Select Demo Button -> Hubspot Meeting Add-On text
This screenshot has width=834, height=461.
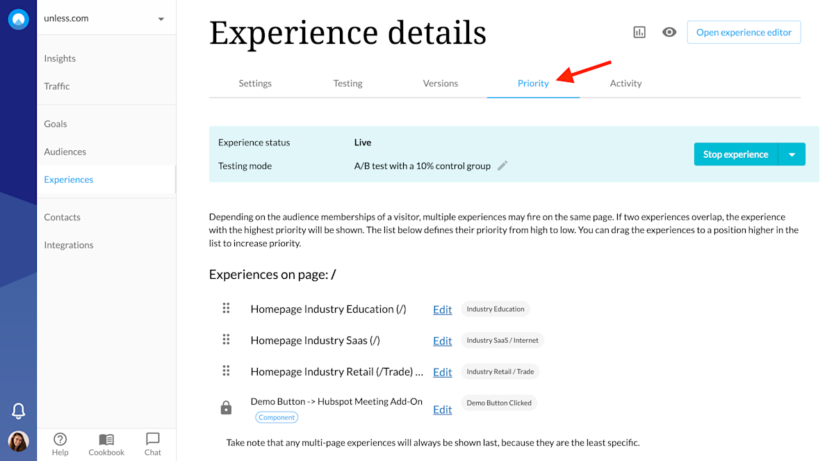(x=336, y=401)
